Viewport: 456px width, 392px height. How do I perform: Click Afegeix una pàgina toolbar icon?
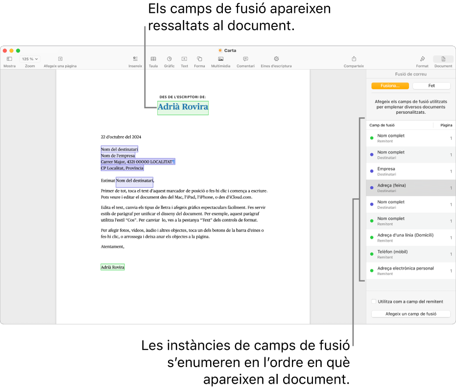60,59
